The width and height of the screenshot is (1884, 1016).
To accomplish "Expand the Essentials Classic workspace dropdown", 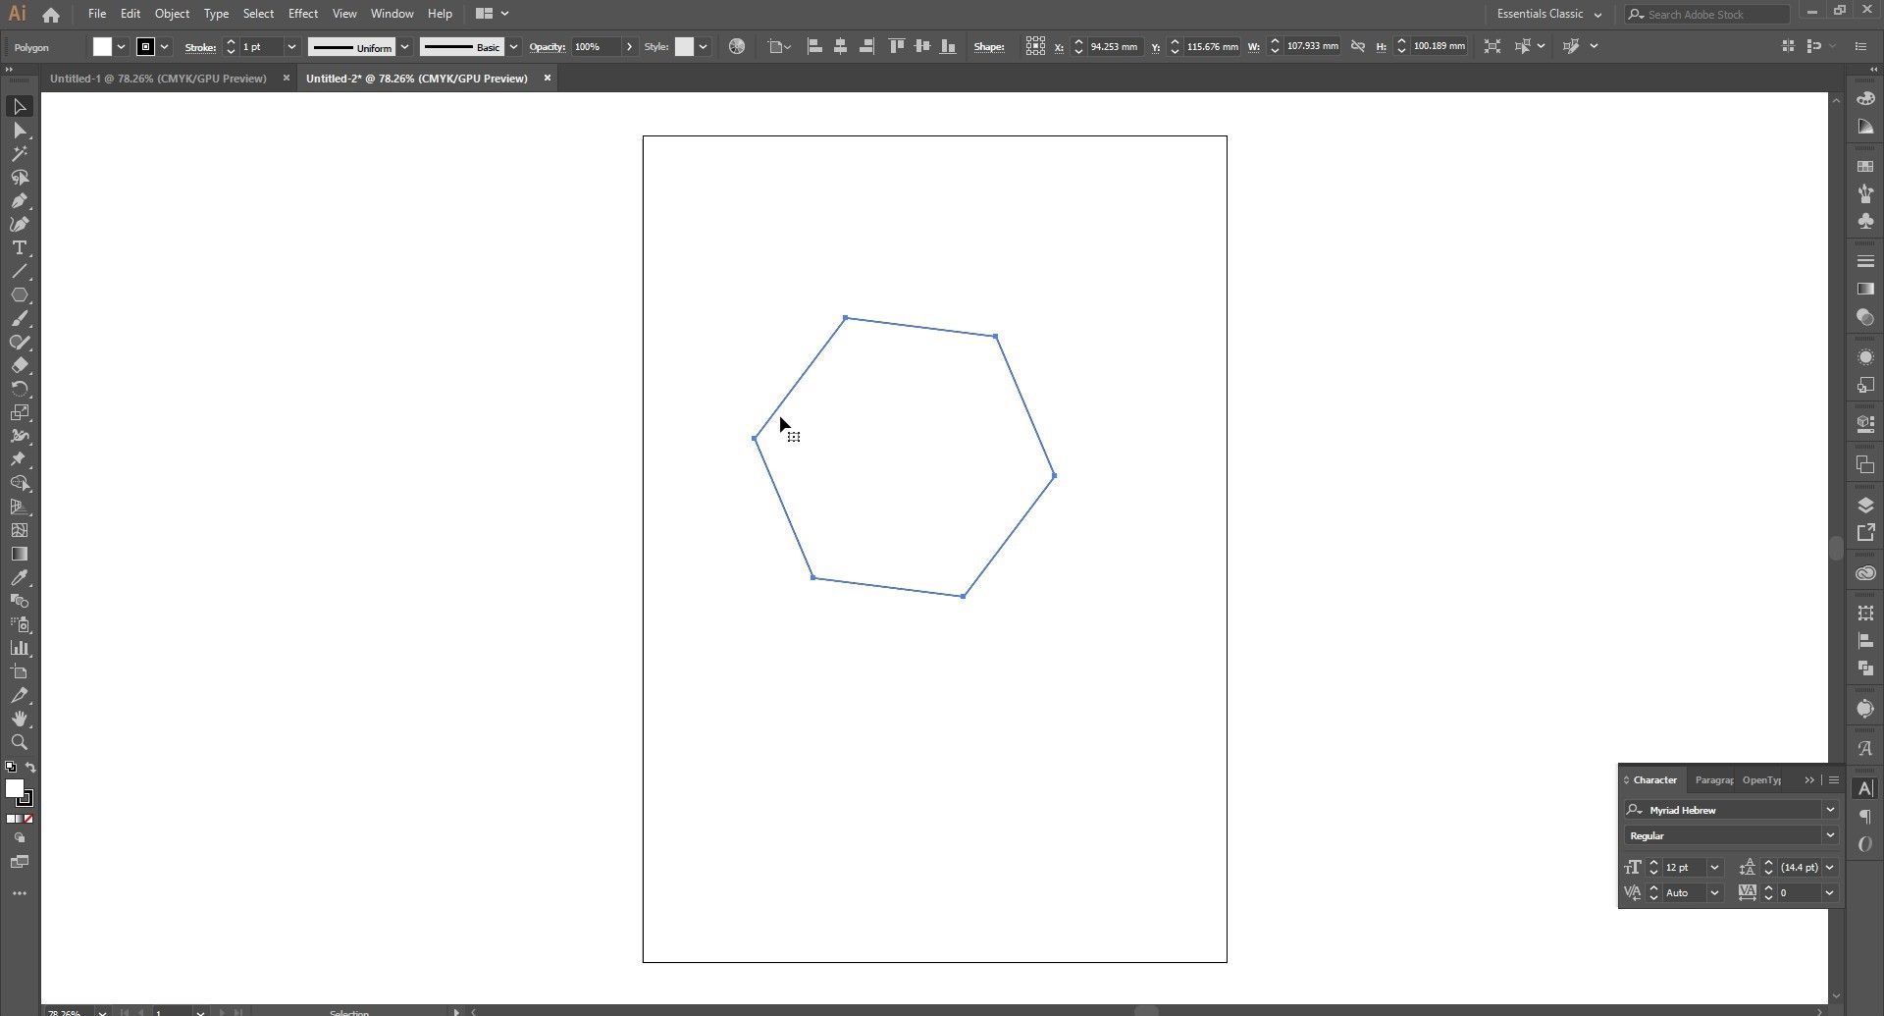I will [x=1597, y=15].
